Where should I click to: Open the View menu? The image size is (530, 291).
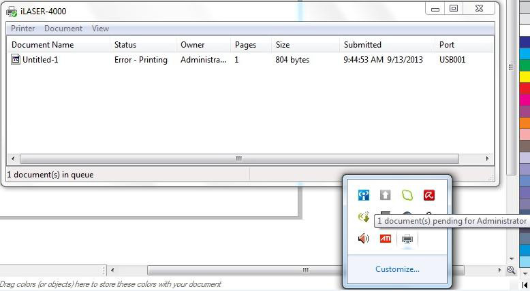100,29
